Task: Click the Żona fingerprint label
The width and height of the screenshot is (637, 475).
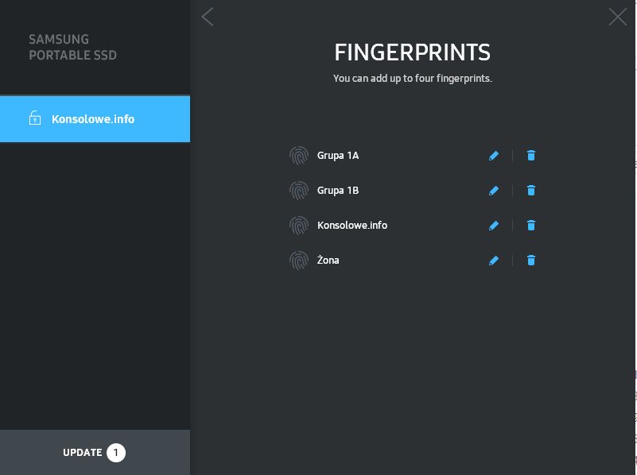Action: (x=328, y=261)
